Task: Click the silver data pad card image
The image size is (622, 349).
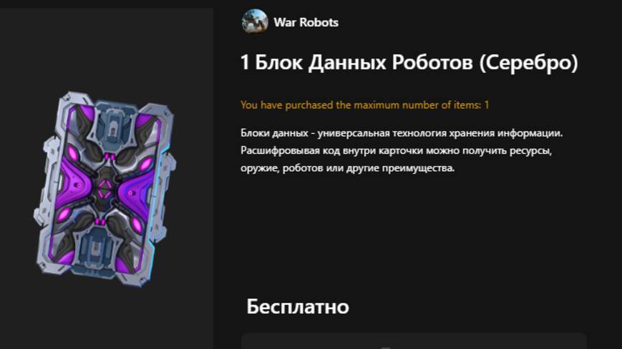Action: [105, 189]
